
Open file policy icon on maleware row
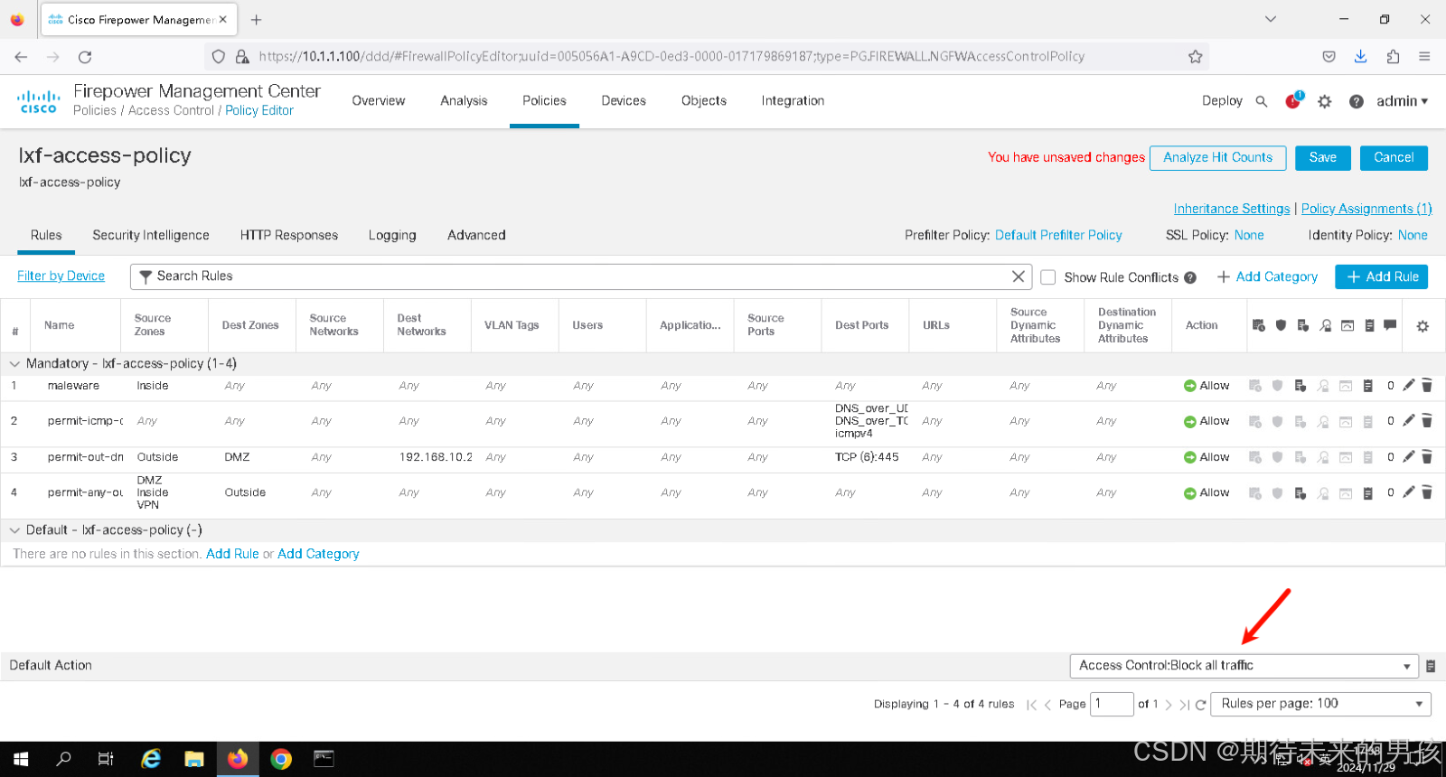point(1300,386)
